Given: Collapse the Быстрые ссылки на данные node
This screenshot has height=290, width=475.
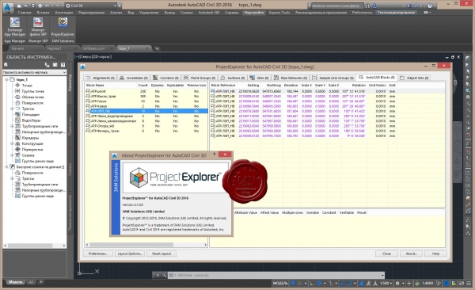Looking at the screenshot, I should point(6,167).
